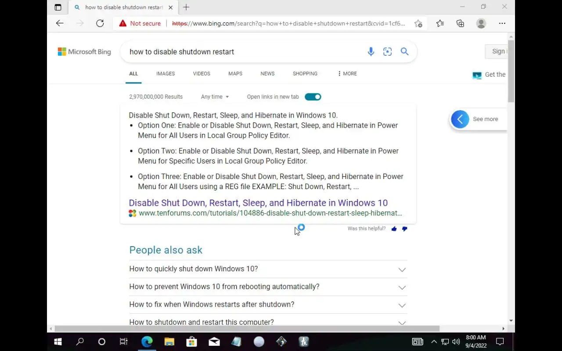Click the Sign in button
This screenshot has width=562, height=351.
tap(496, 51)
